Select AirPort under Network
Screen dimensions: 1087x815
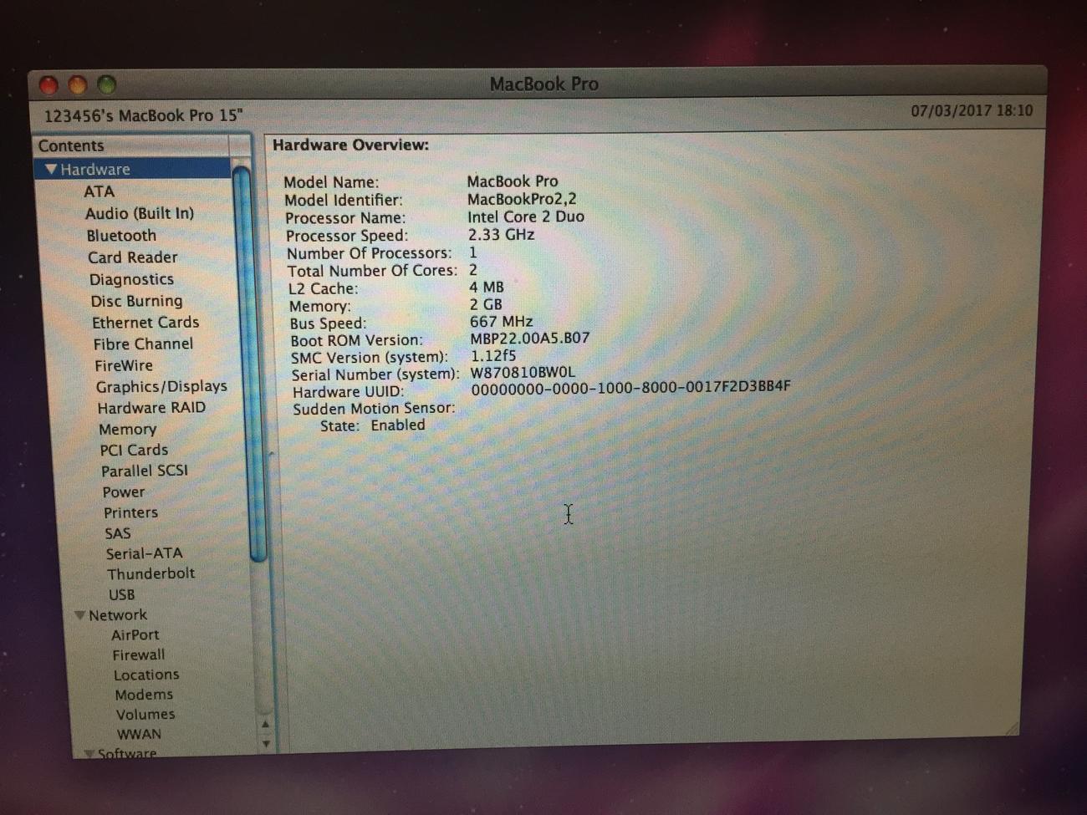135,635
